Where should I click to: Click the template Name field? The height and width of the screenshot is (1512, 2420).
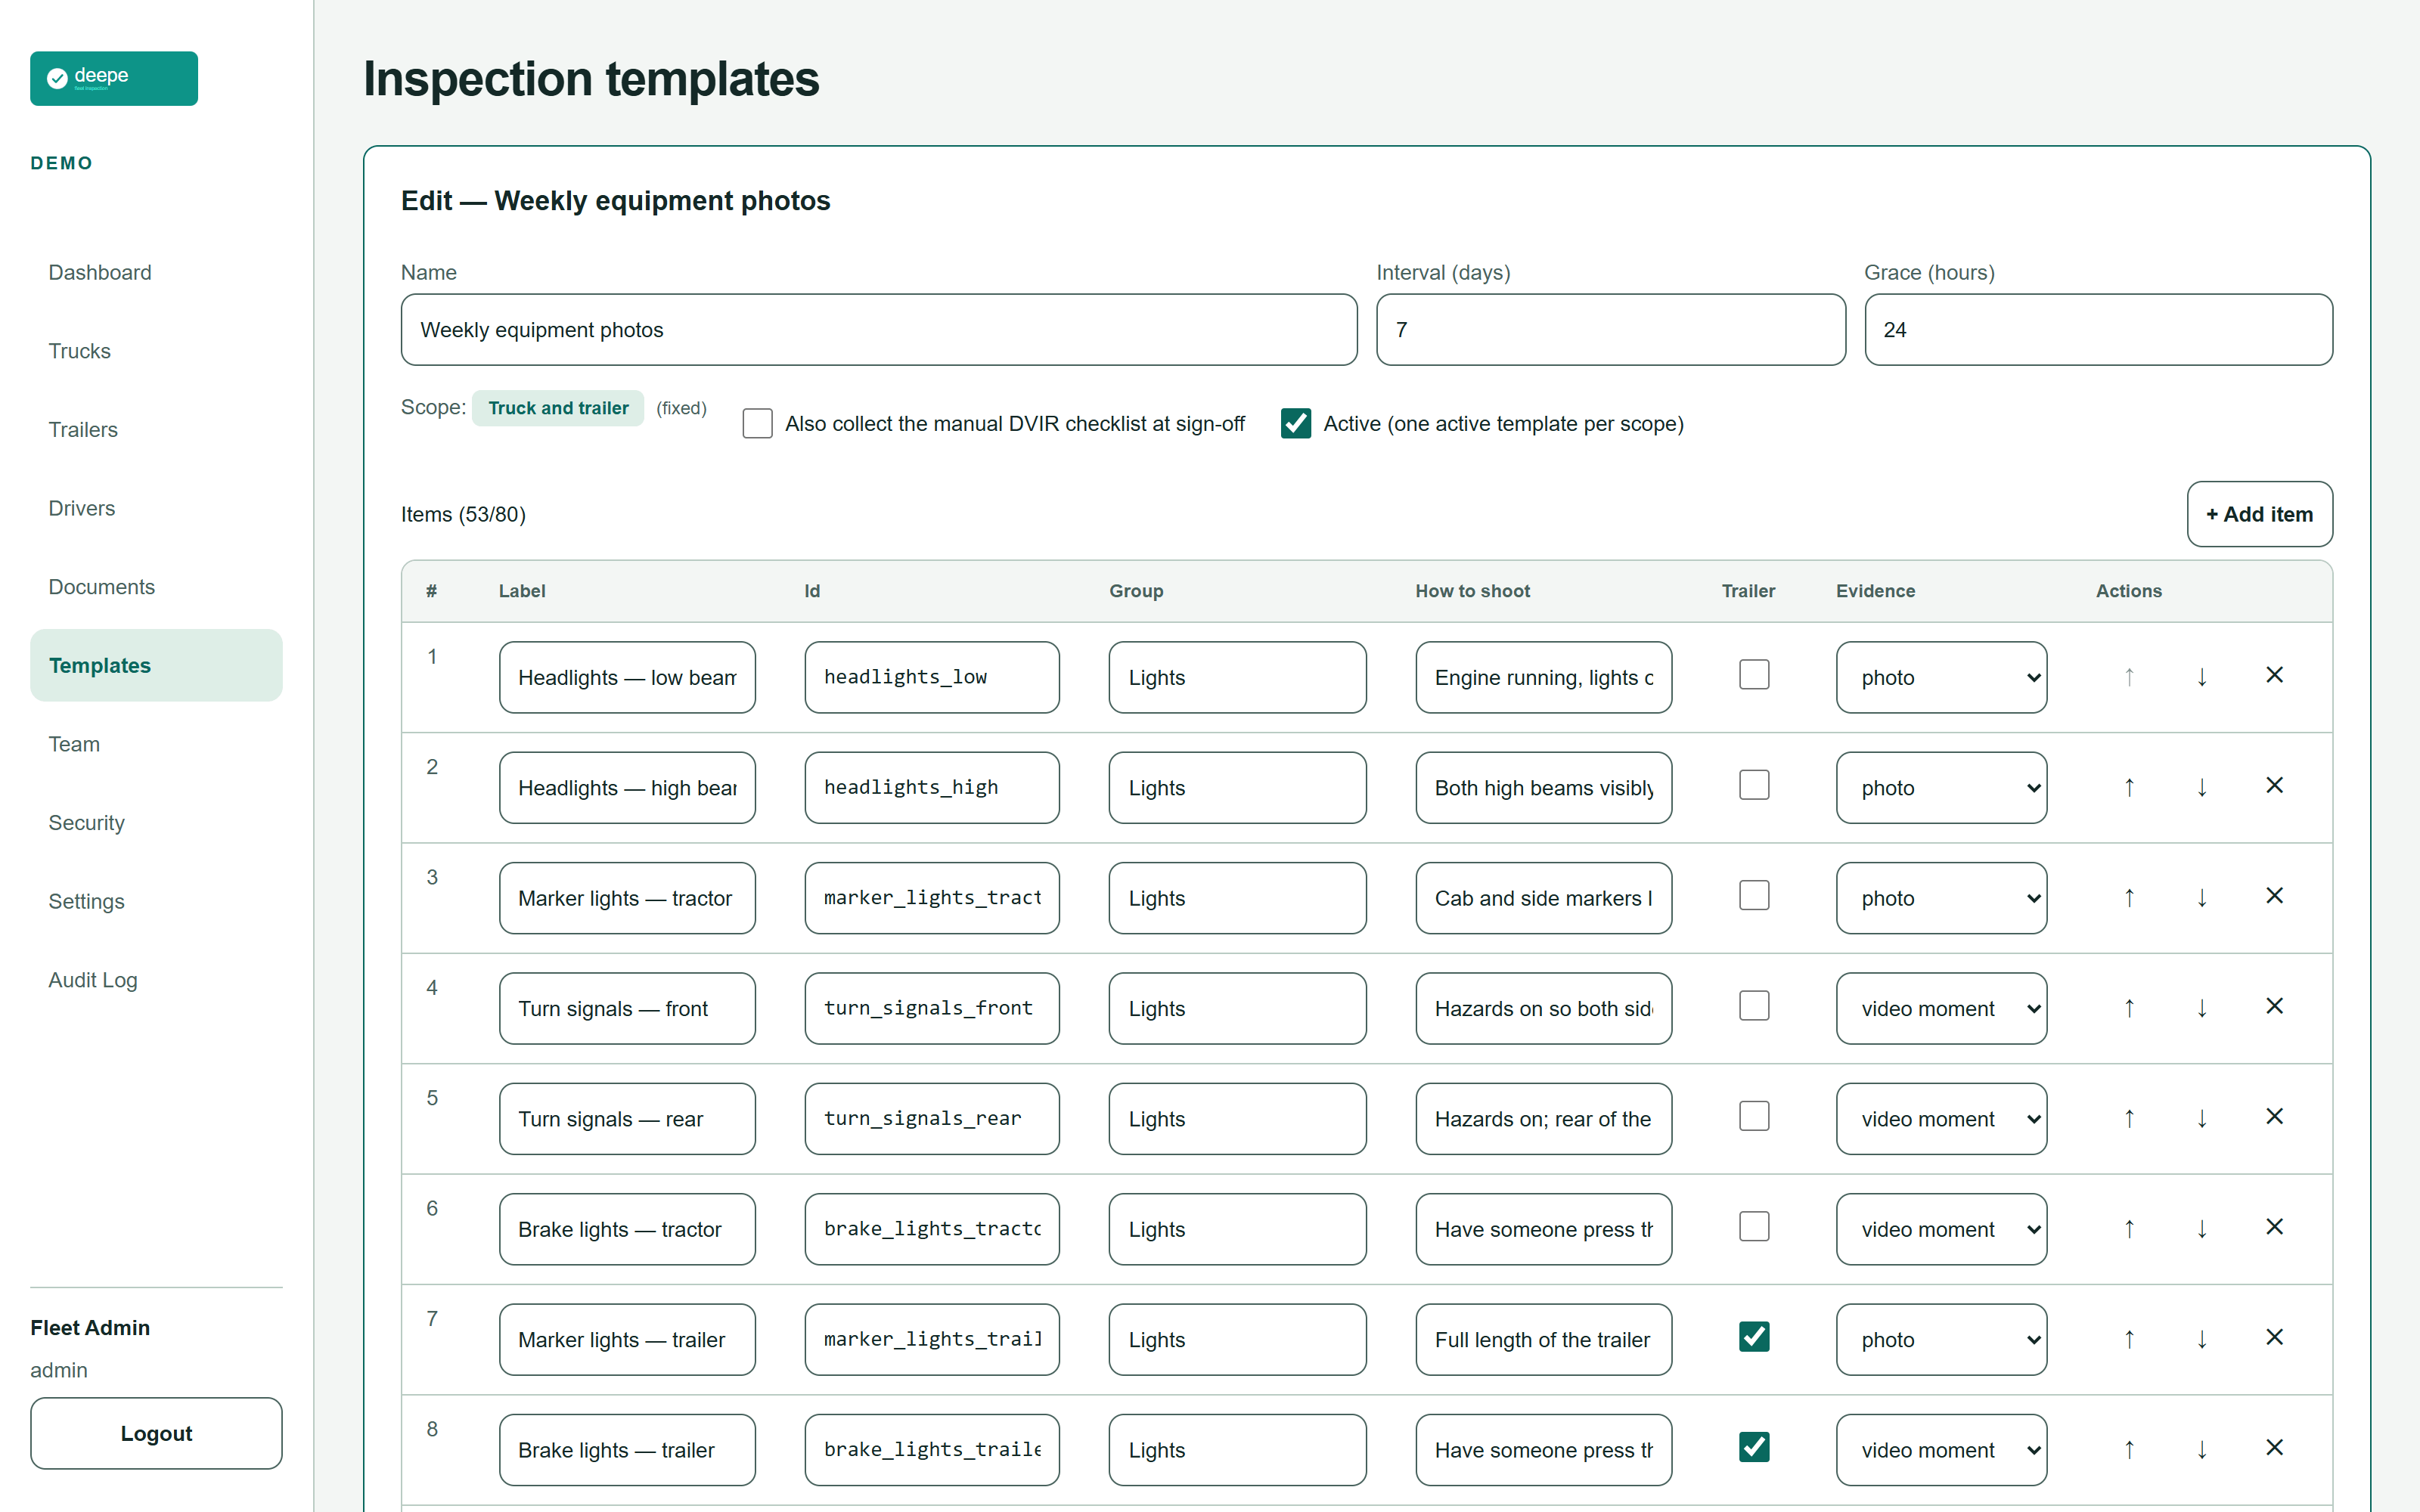point(879,329)
